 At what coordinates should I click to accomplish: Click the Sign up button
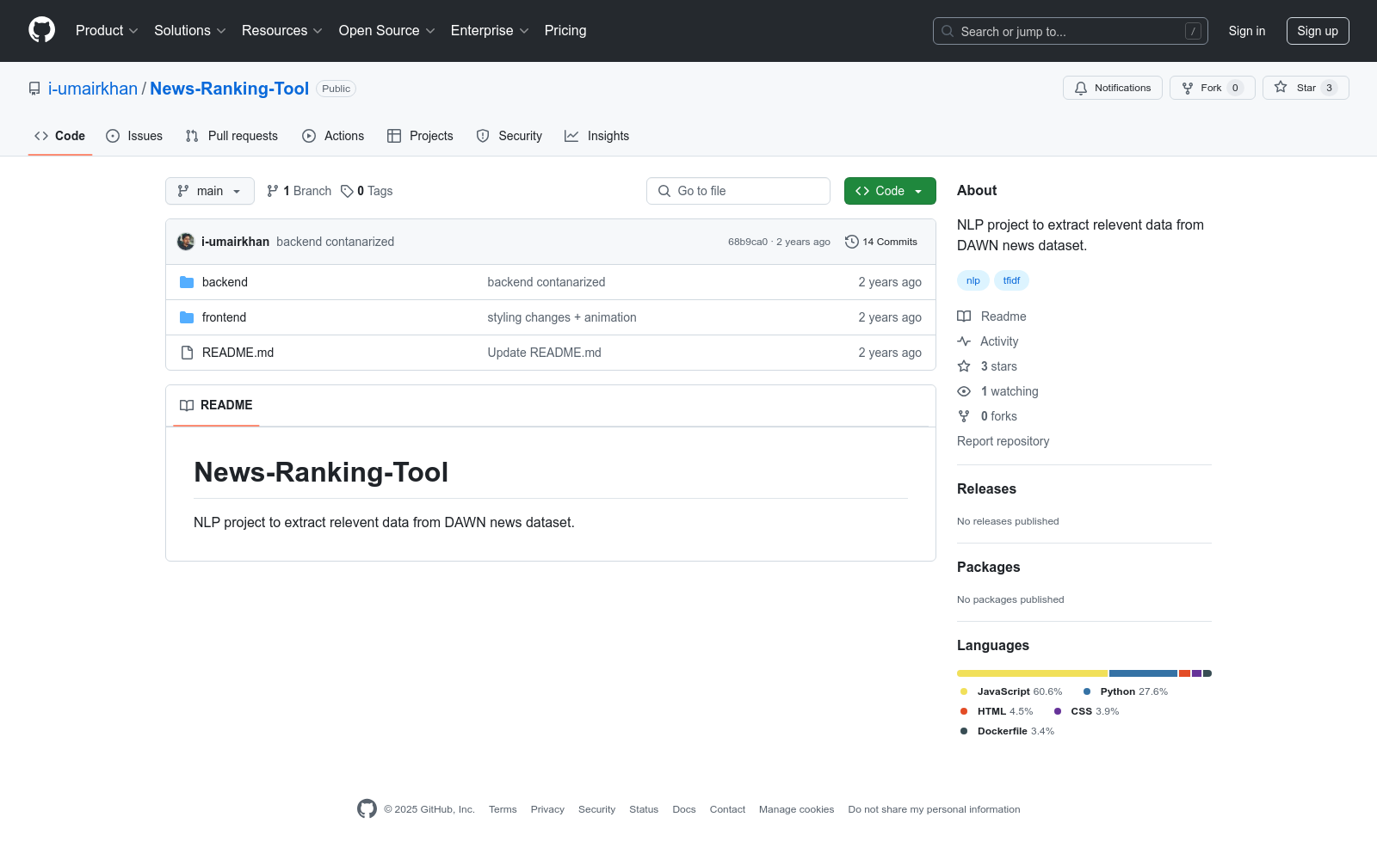click(x=1318, y=31)
